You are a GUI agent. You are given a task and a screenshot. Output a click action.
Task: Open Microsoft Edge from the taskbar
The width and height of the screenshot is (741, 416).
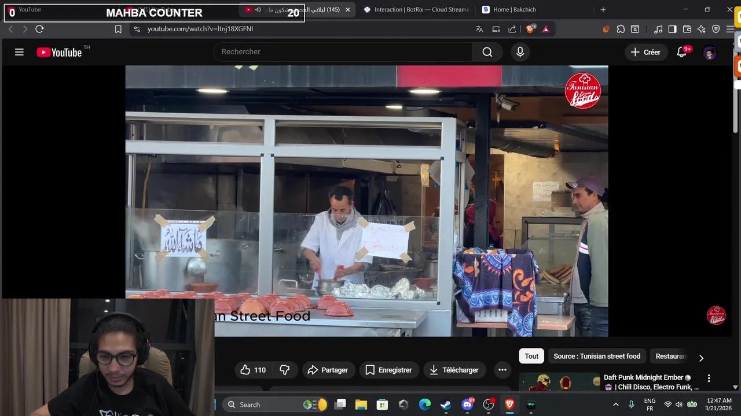425,404
